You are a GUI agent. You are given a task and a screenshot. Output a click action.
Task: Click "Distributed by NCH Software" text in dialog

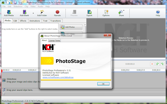point(56,73)
